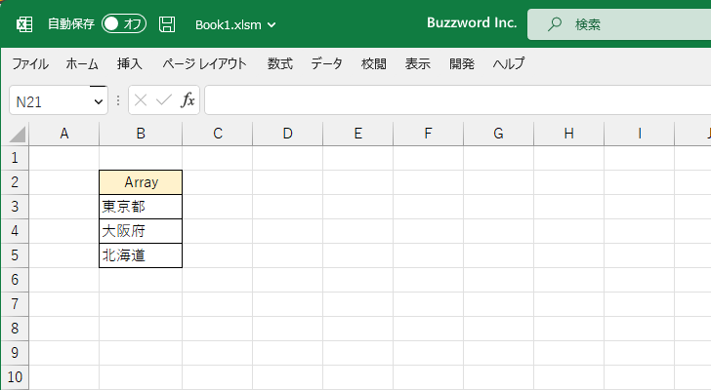Screen dimensions: 711x390
Task: Click the formula bar cancel X icon
Action: [141, 100]
